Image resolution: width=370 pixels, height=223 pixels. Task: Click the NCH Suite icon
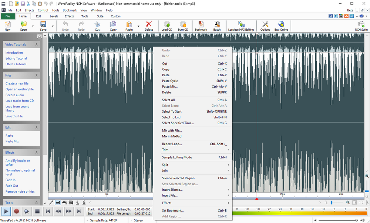click(361, 26)
